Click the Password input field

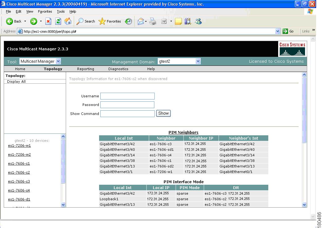click(x=127, y=105)
